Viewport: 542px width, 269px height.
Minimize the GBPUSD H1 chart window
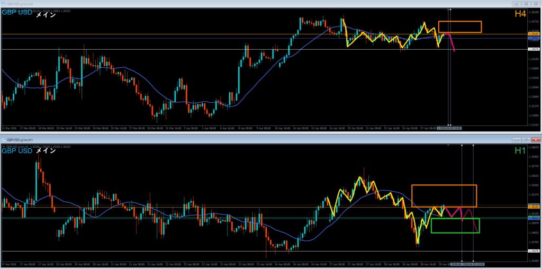coord(517,140)
